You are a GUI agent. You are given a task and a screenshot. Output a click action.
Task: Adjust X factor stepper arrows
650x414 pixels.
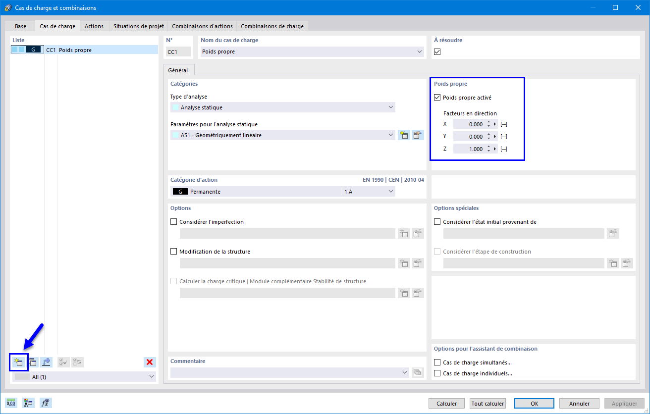click(x=489, y=124)
